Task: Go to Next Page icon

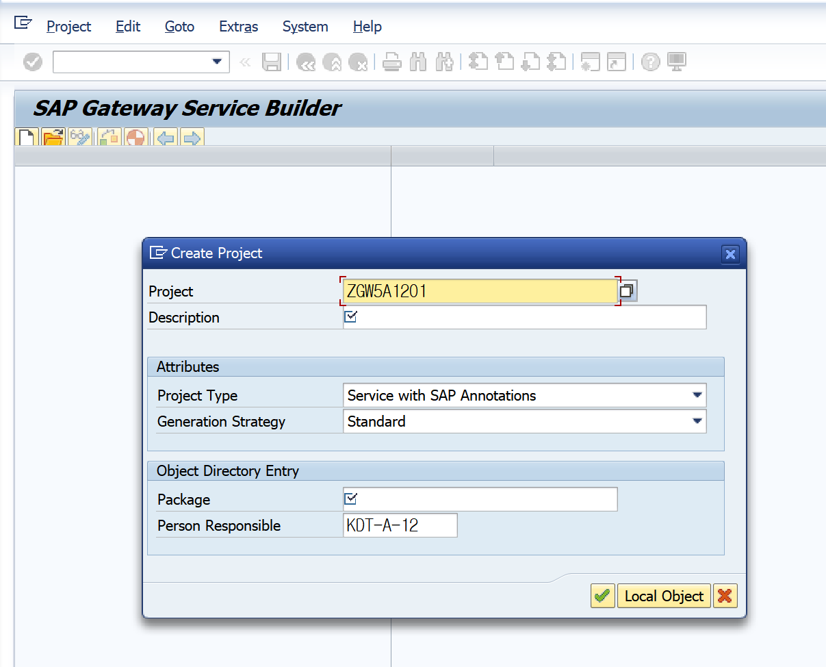Action: click(530, 62)
